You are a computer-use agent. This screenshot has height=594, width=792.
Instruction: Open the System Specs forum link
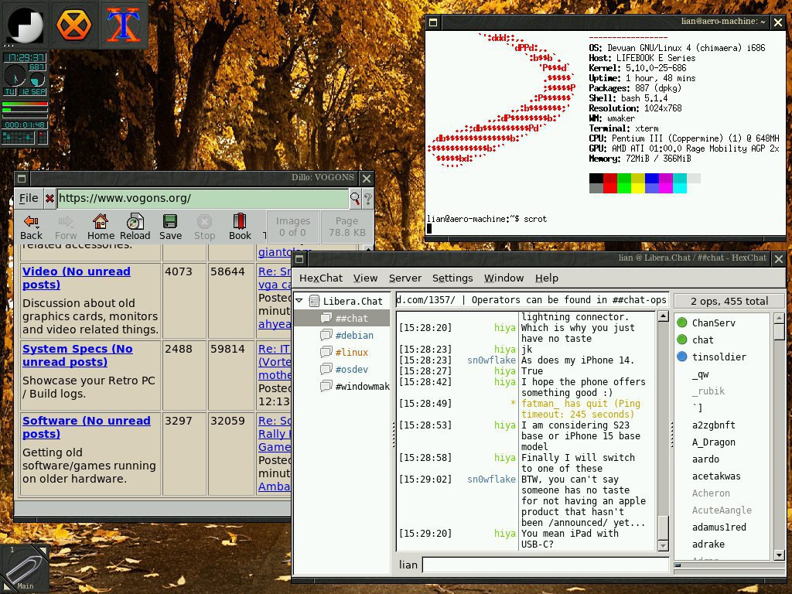[x=77, y=355]
